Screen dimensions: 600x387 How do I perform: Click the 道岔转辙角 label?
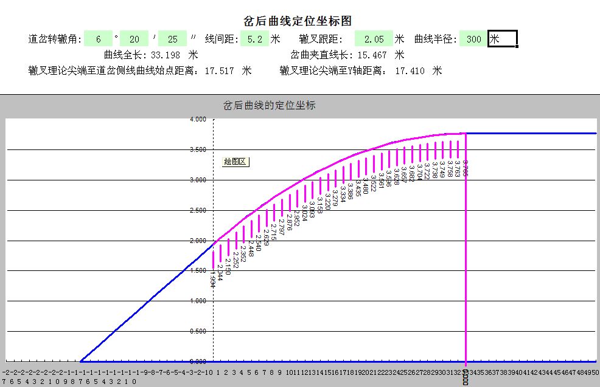[55, 39]
